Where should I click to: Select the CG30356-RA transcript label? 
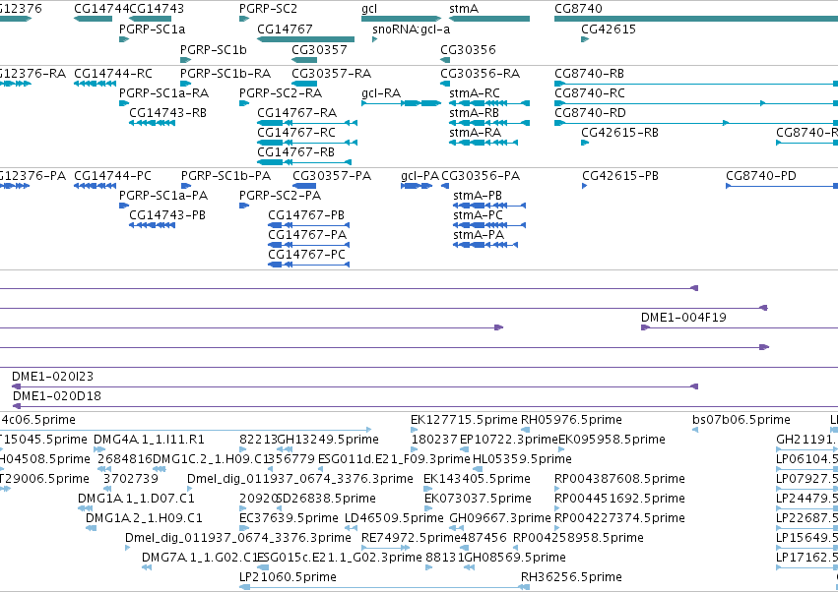coord(480,73)
